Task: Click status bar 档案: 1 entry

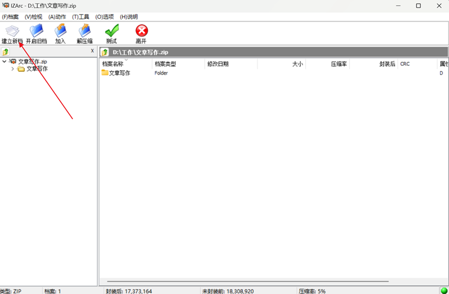Action: coord(53,291)
